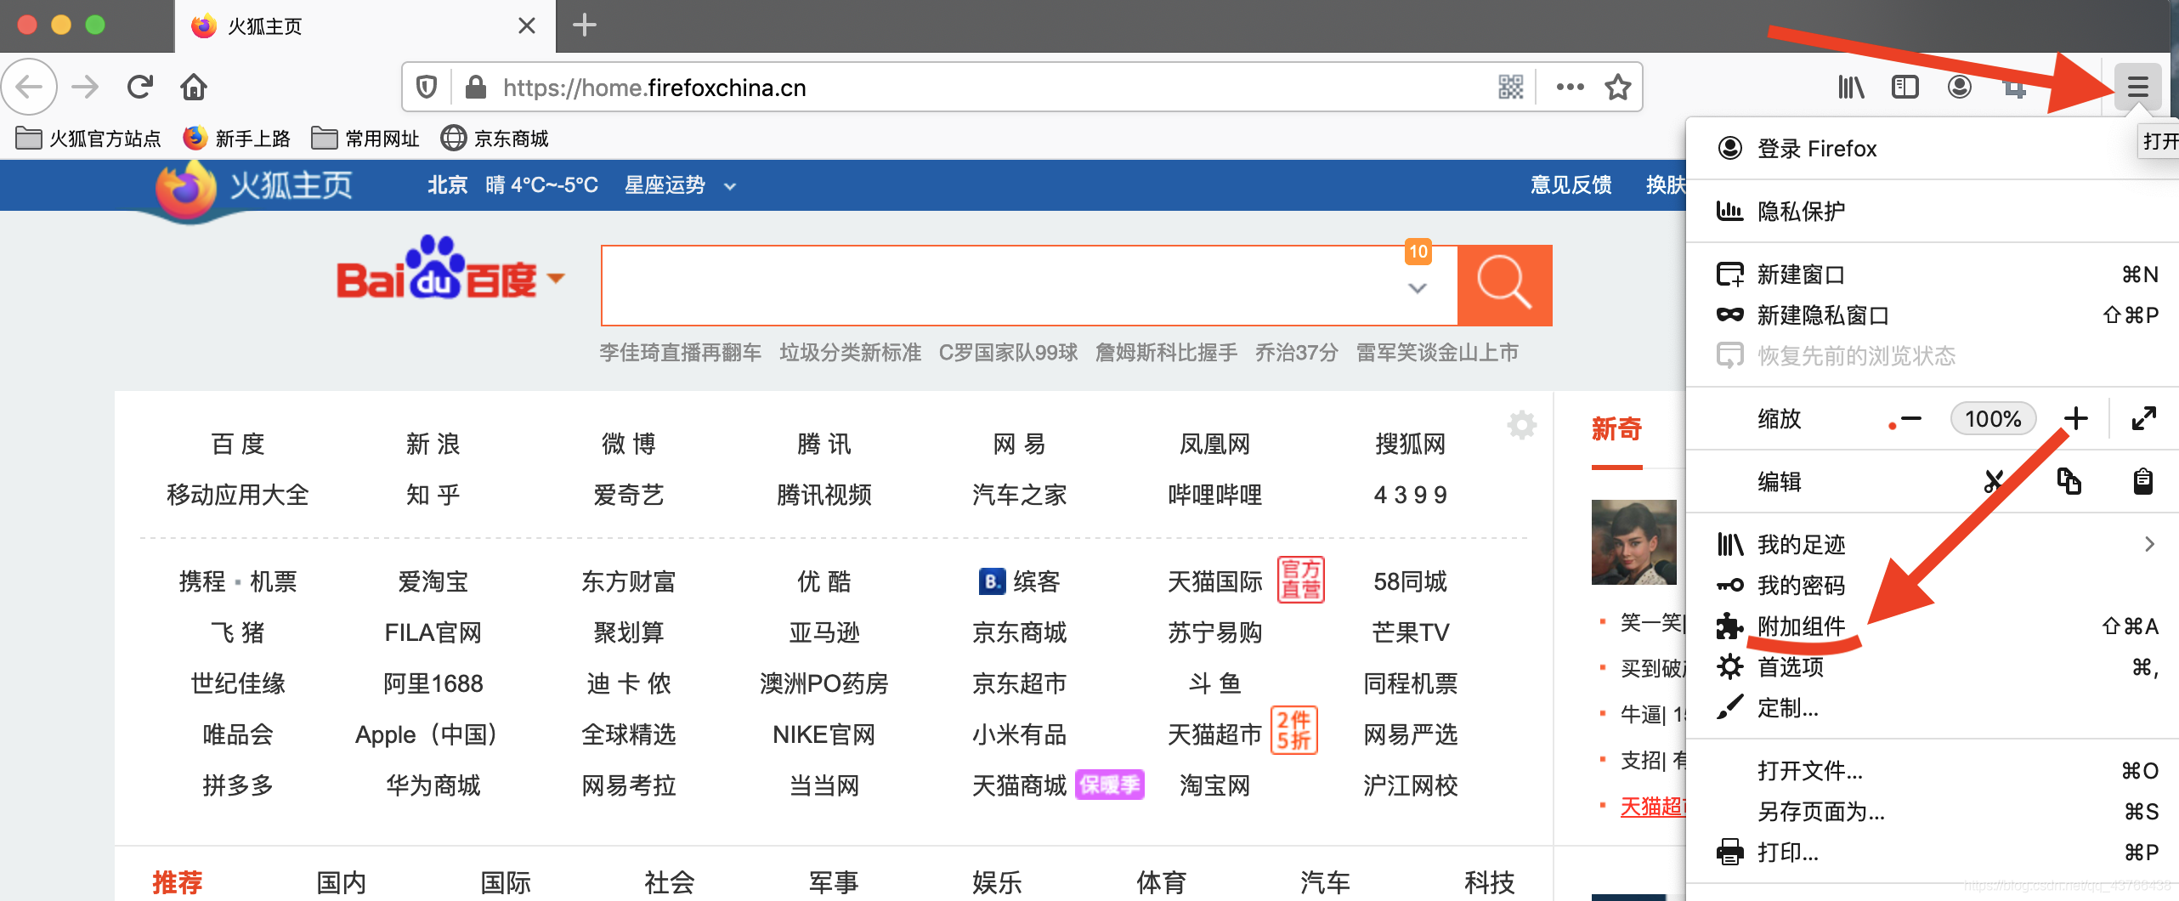Click the forward navigation arrow
Screen dimensions: 2179x901
coord(85,87)
